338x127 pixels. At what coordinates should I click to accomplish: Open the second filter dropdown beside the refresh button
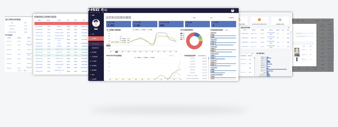point(217,18)
